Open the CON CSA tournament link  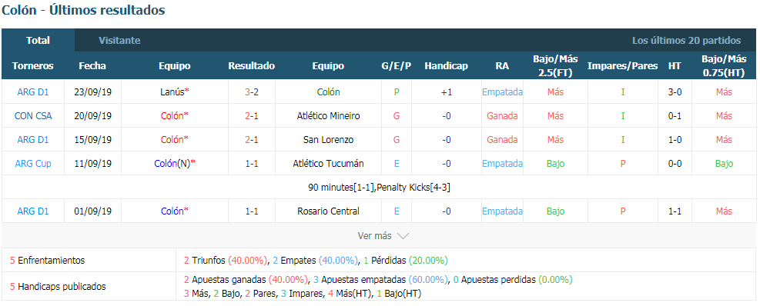tap(33, 116)
